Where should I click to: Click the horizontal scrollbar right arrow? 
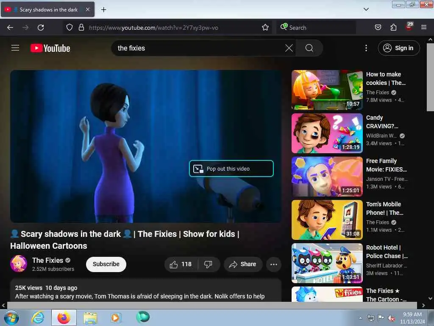click(423, 306)
